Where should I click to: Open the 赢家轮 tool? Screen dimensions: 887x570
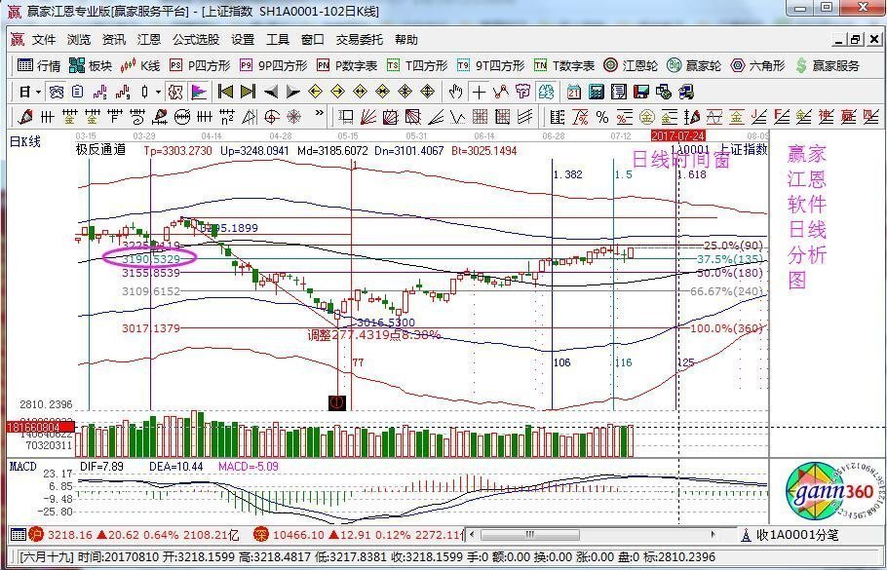[694, 65]
